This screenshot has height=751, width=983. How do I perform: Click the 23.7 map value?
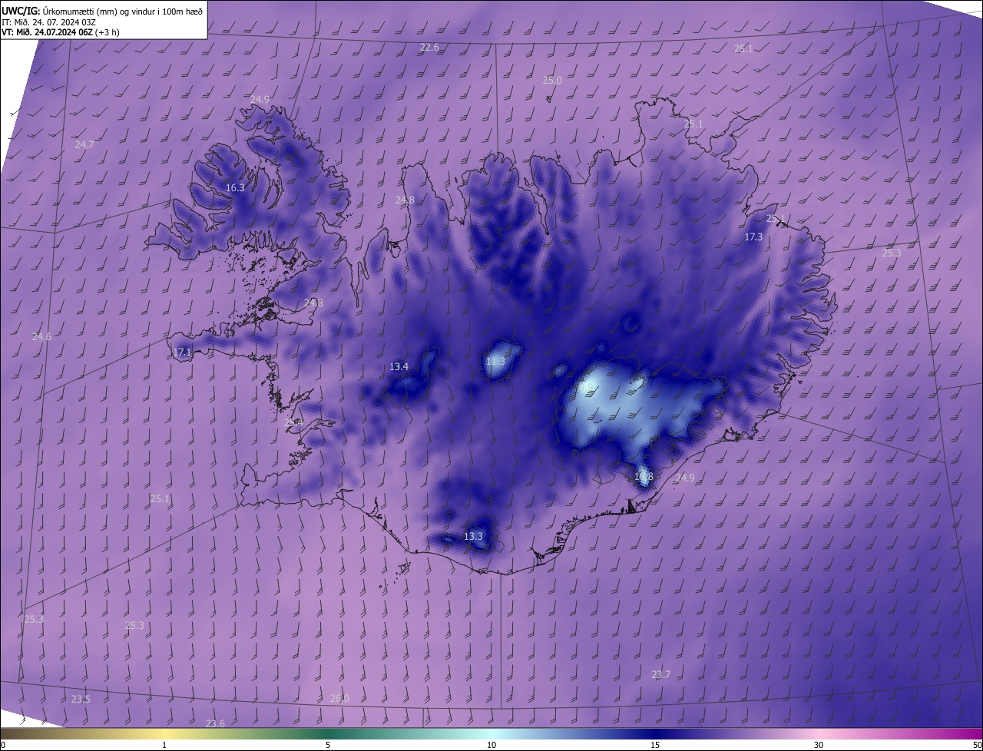[x=660, y=674]
